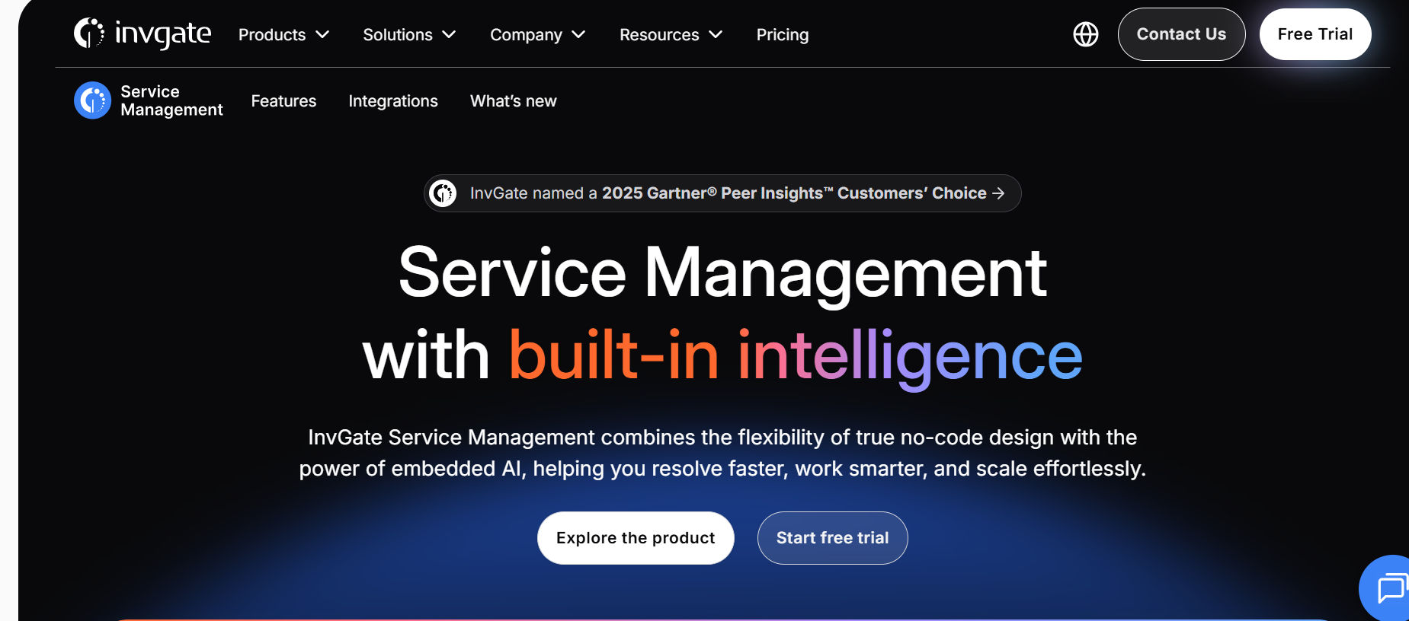Click the Service Management blue logo icon
Screen dimensions: 1409x621
click(x=93, y=100)
